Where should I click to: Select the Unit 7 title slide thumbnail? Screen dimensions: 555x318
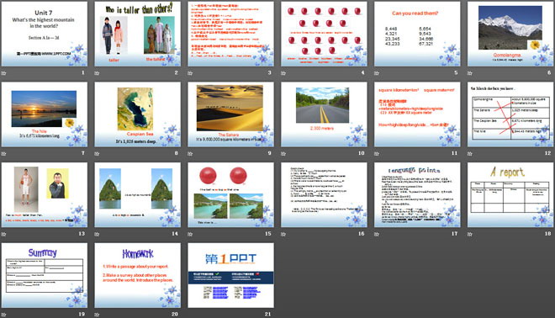tap(45, 34)
